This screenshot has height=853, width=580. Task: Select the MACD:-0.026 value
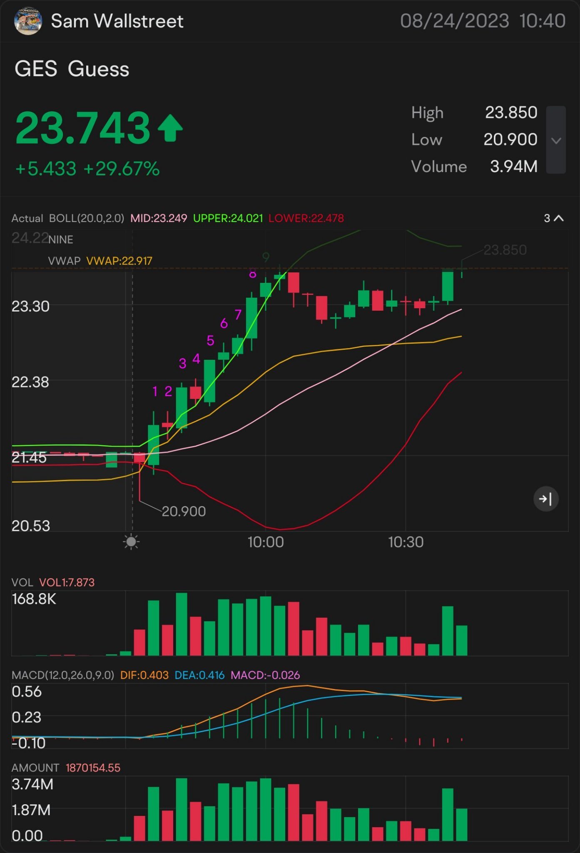(265, 675)
